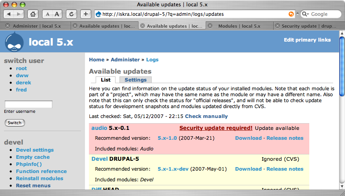
Task: Open the Phpinfo() link
Action: click(x=29, y=164)
